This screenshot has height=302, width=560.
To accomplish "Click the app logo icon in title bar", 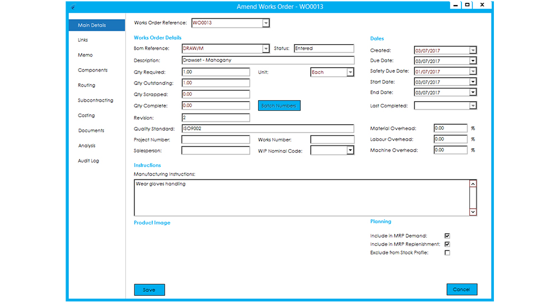I will 73,7.
